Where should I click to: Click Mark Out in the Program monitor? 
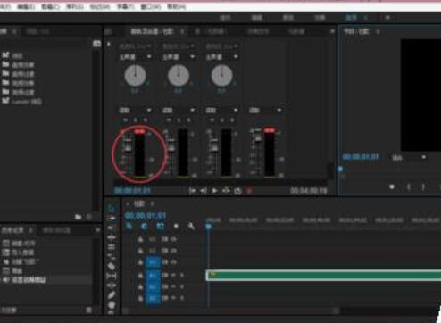(423, 186)
